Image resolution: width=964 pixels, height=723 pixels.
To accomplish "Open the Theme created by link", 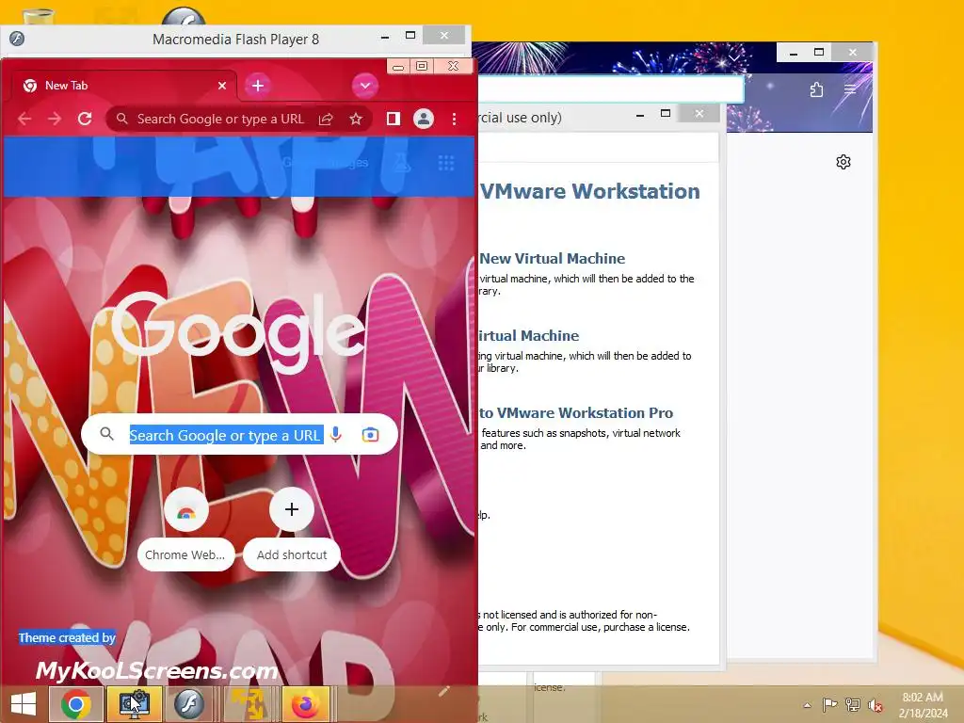I will tap(67, 637).
